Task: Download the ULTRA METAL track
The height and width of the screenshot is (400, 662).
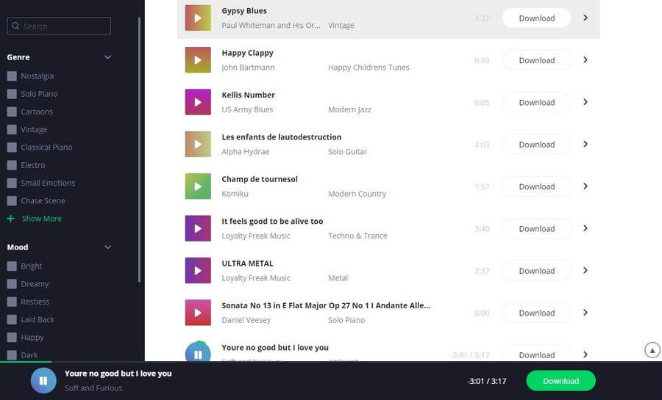Action: 537,271
